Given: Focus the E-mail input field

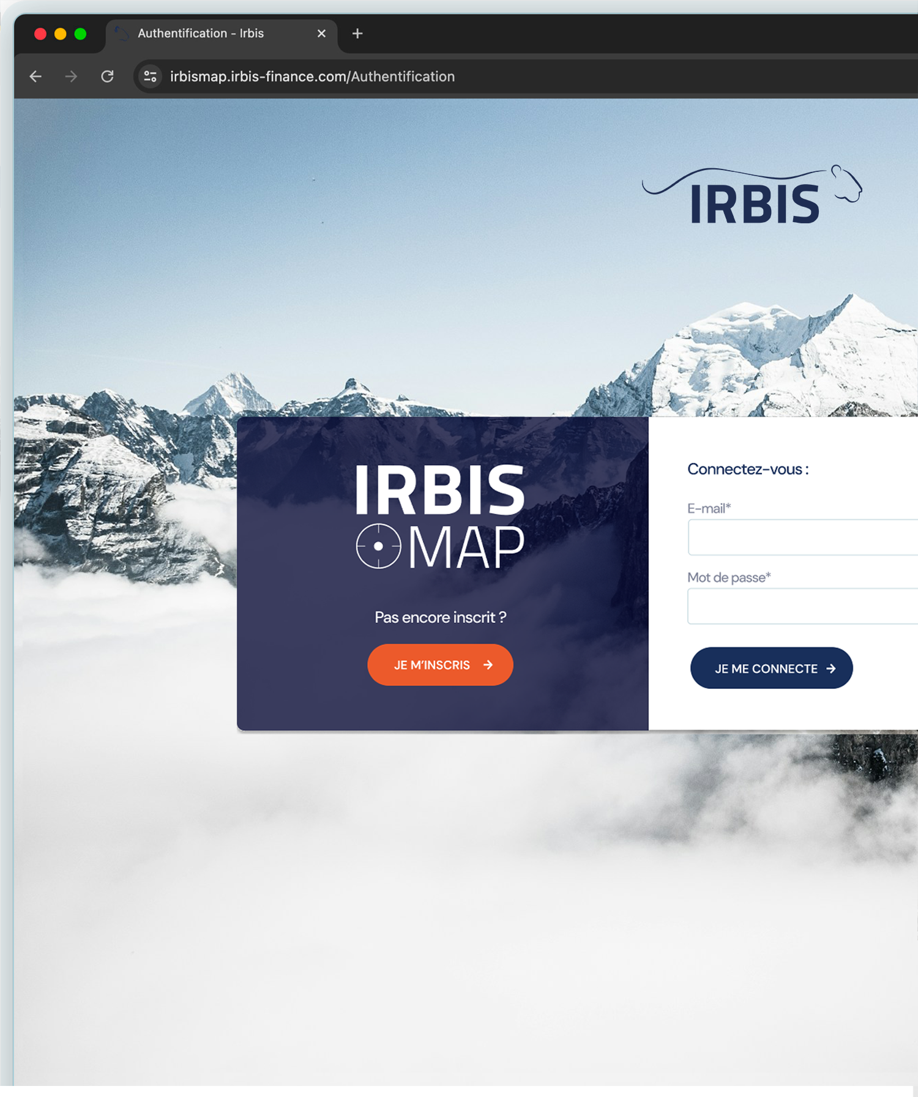Looking at the screenshot, I should coord(803,537).
